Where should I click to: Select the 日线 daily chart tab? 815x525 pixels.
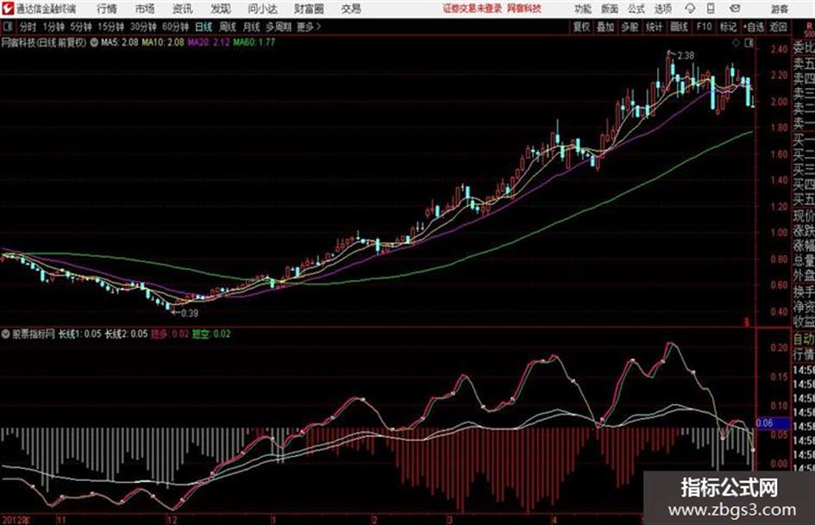pos(204,27)
